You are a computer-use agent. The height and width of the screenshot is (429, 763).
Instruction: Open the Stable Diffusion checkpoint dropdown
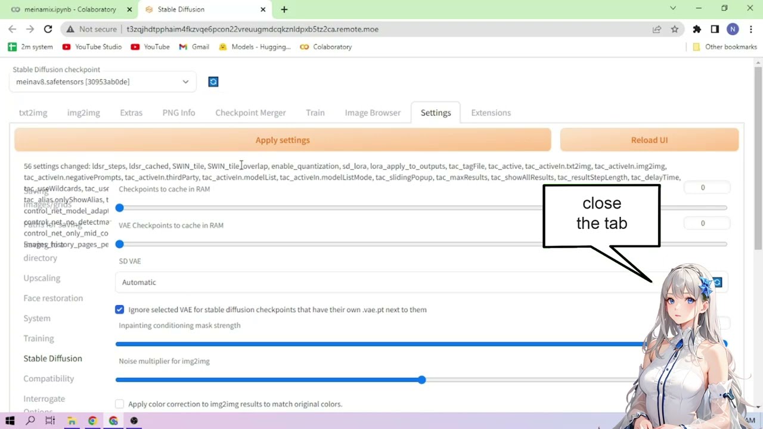102,82
